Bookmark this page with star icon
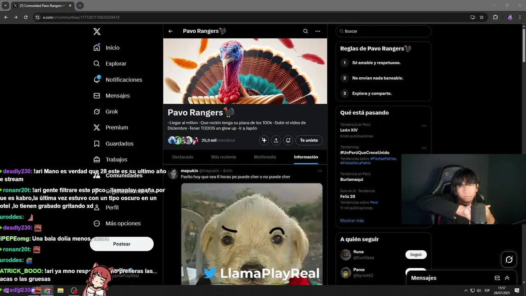The height and width of the screenshot is (296, 526). (x=482, y=17)
